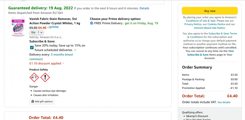Click the Add gift options button

coord(42,101)
